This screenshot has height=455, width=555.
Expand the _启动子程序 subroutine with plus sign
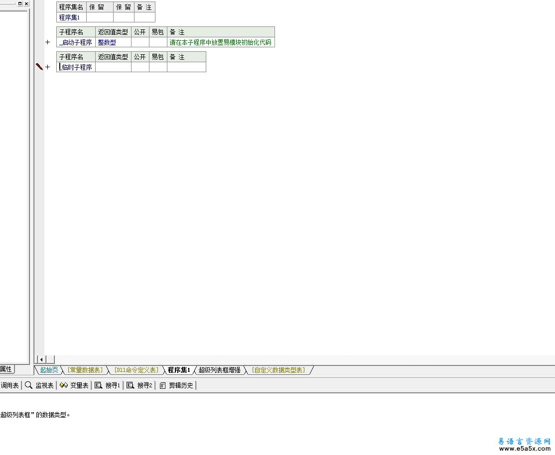click(x=47, y=42)
